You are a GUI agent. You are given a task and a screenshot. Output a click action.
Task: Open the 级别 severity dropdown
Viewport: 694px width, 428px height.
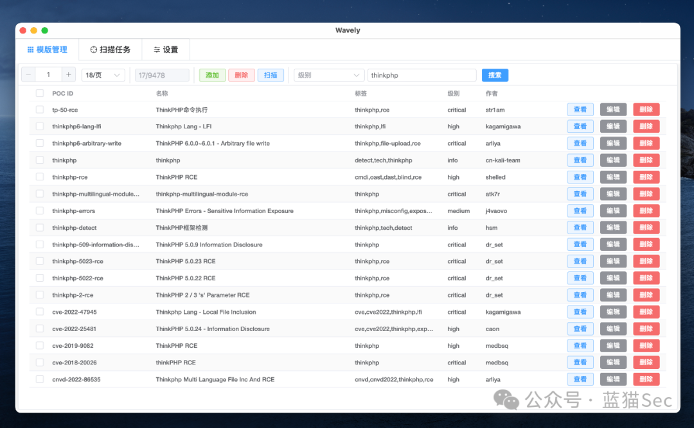(329, 75)
